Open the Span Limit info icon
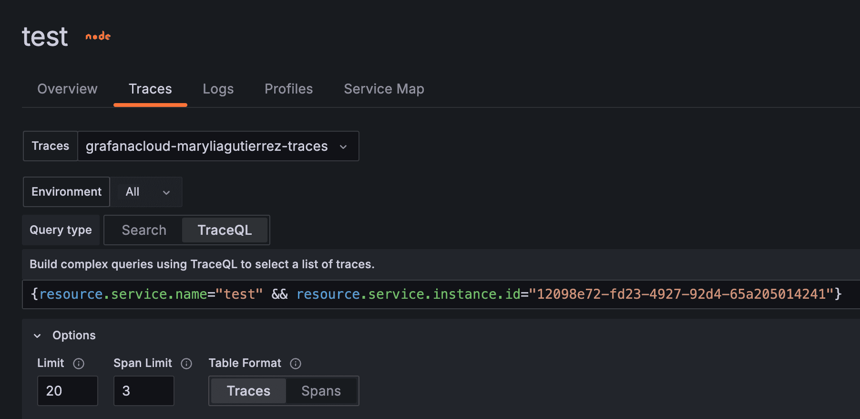Screen dimensions: 860x419 186,364
